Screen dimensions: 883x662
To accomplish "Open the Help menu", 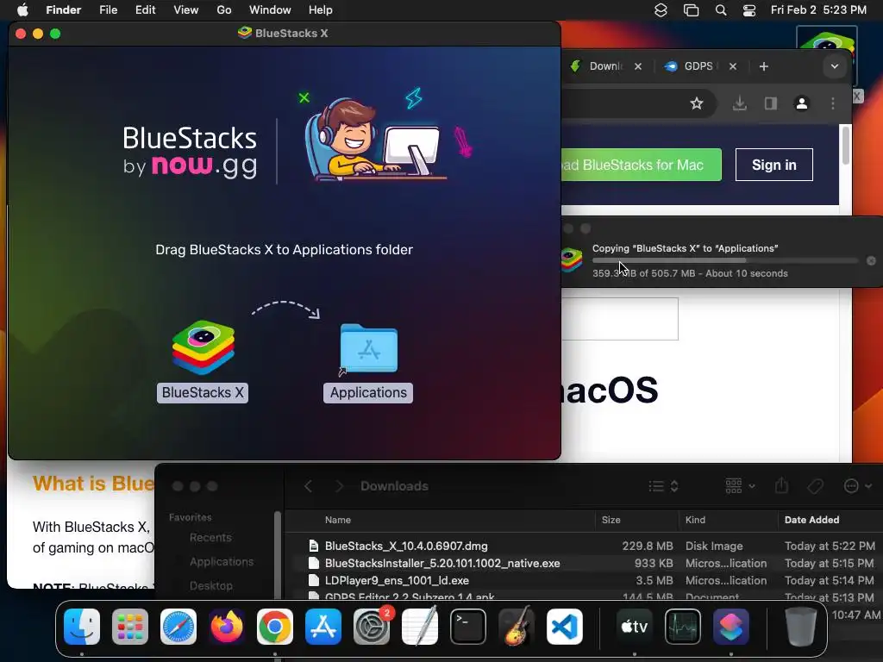I will coord(321,10).
